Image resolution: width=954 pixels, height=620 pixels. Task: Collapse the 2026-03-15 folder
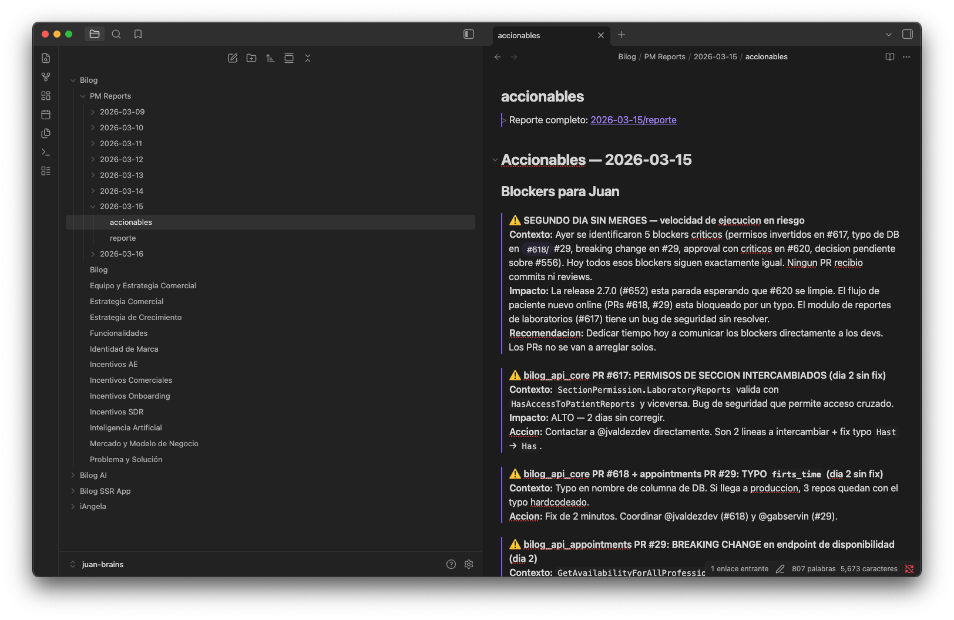(93, 206)
